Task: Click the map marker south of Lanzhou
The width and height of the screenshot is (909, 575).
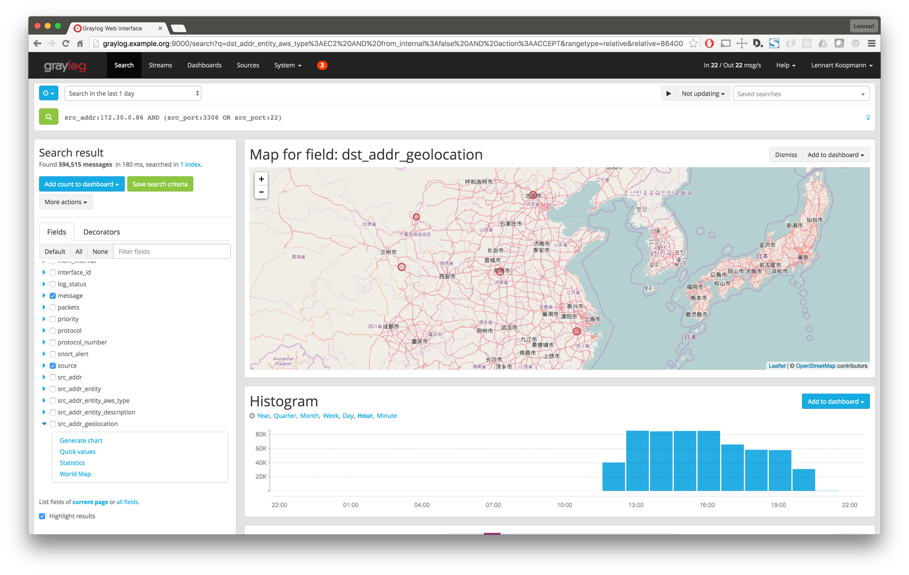Action: [x=402, y=267]
